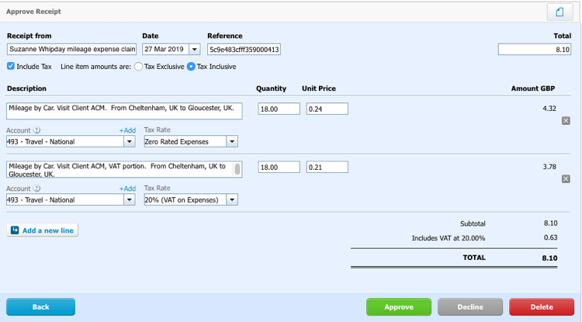Open the Date picker dropdown arrow
The width and height of the screenshot is (582, 322).
point(195,50)
